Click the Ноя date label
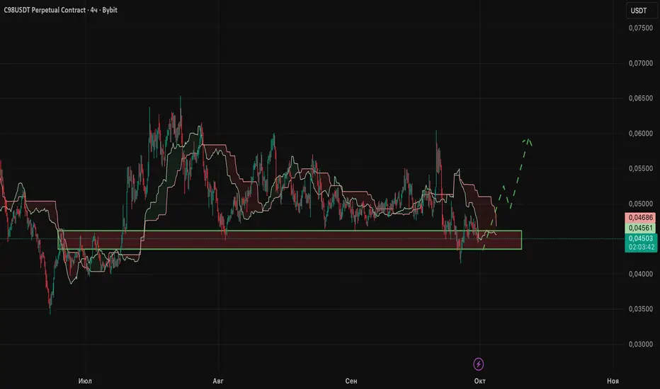This screenshot has height=389, width=660. pos(613,381)
